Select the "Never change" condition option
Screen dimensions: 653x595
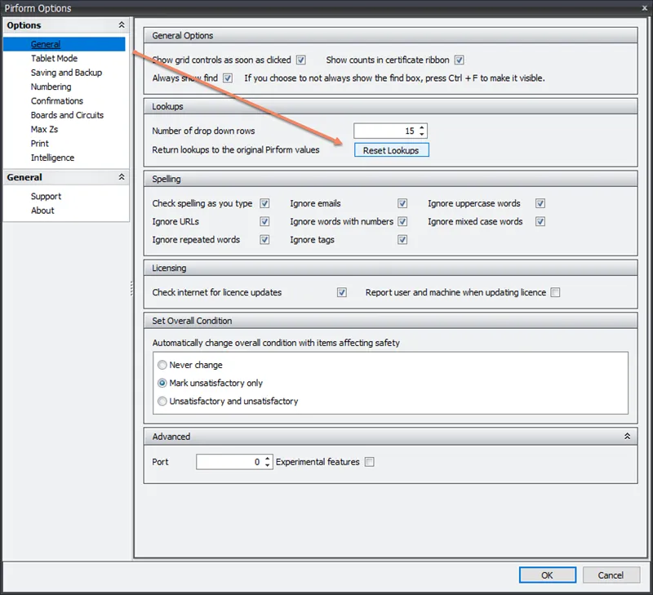162,365
